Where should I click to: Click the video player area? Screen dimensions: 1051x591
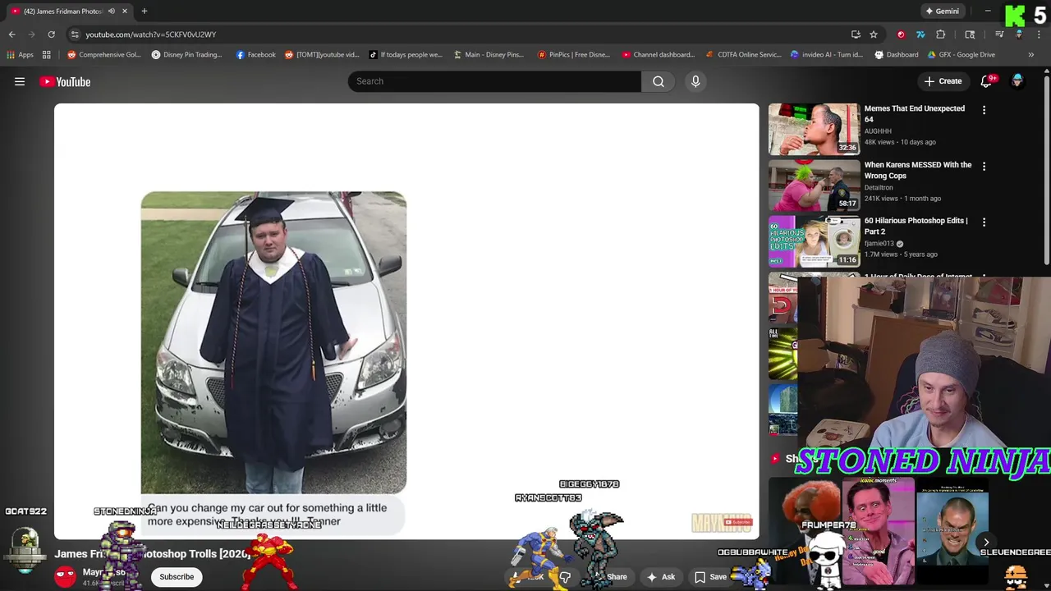(x=406, y=321)
